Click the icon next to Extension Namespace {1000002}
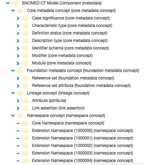This screenshot has width=144, height=165. click(25, 146)
